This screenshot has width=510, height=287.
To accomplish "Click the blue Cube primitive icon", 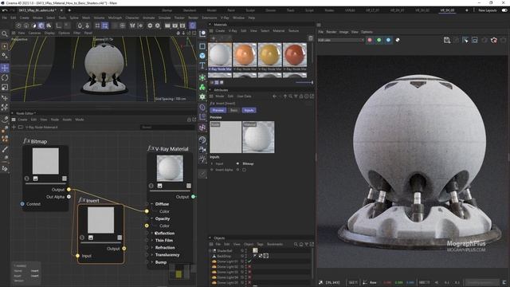I will (202, 56).
